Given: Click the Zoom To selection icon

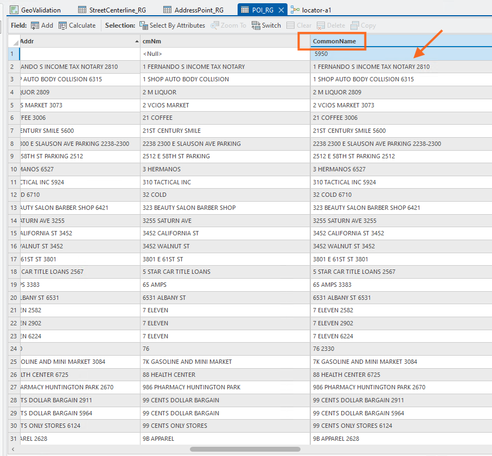Looking at the screenshot, I should click(215, 25).
